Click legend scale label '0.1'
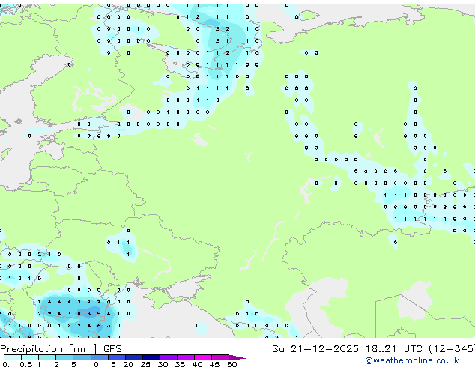Image resolution: width=475 pixels, height=367 pixels. tap(9, 364)
